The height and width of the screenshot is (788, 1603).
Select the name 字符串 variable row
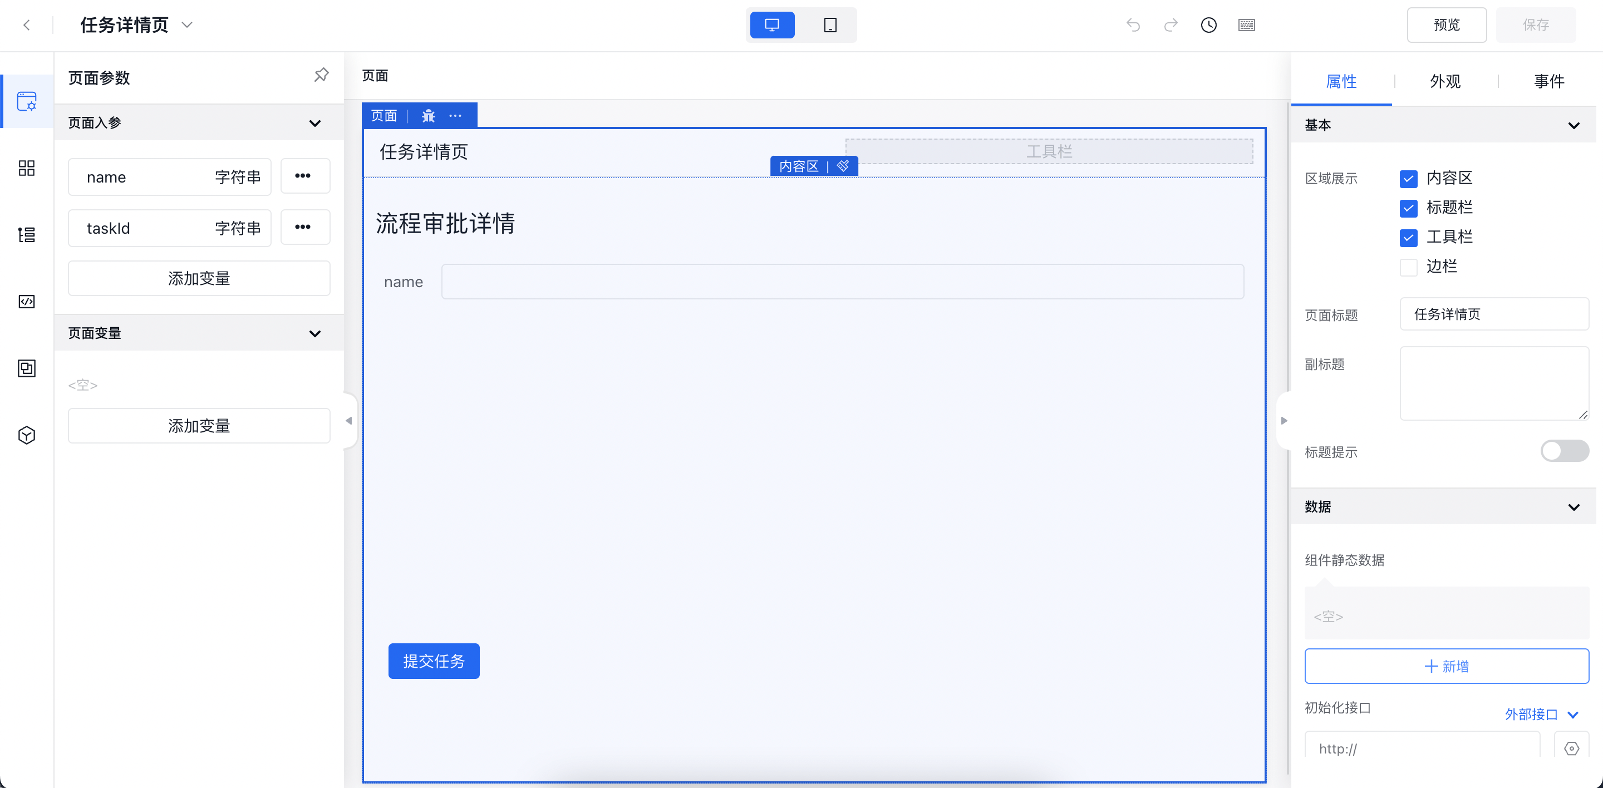tap(169, 176)
